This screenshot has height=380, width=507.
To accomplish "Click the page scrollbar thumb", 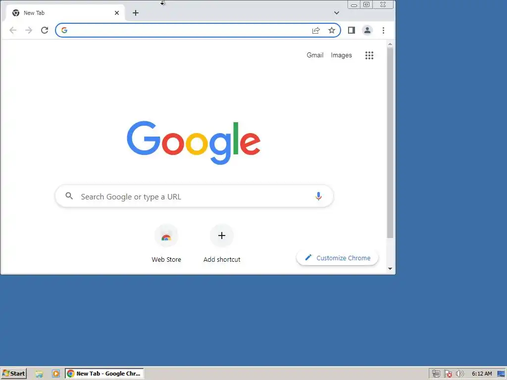I will point(390,143).
